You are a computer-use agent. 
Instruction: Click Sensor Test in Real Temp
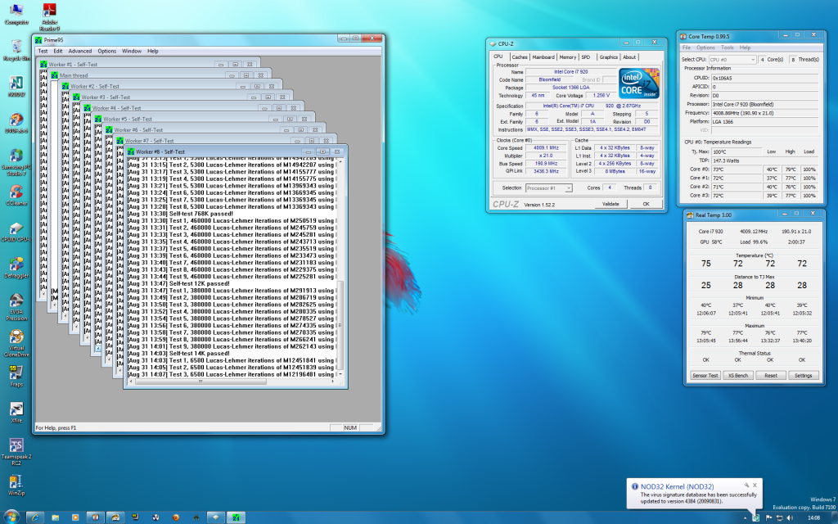pyautogui.click(x=705, y=375)
